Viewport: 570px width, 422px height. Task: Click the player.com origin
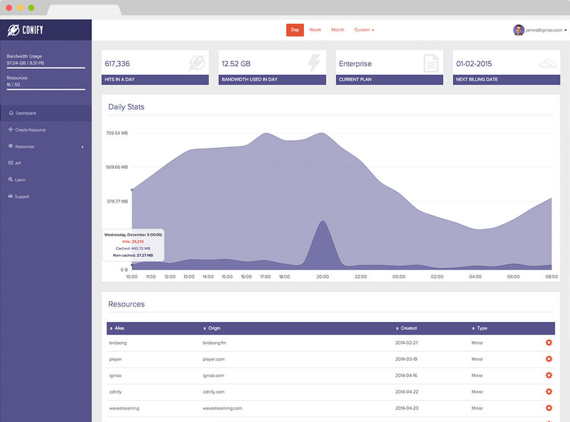pos(213,359)
